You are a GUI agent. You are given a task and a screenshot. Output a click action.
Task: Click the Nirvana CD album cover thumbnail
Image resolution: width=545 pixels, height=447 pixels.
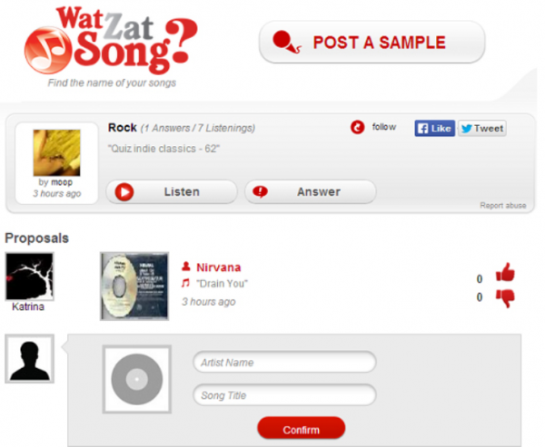point(134,287)
